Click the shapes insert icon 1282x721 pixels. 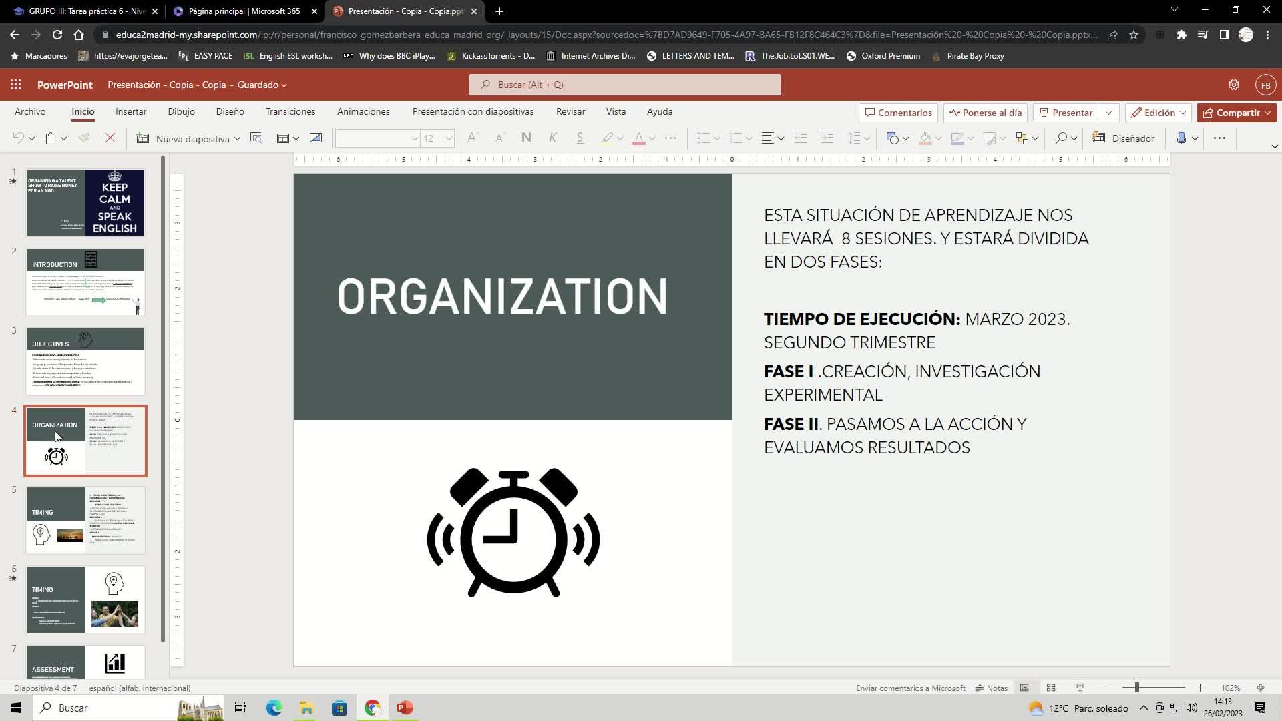point(893,138)
